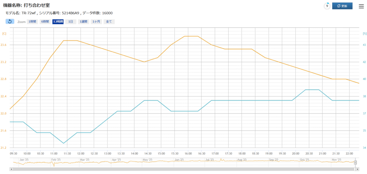
Task: Click the navigator scrollbar track
Action: (x=183, y=169)
